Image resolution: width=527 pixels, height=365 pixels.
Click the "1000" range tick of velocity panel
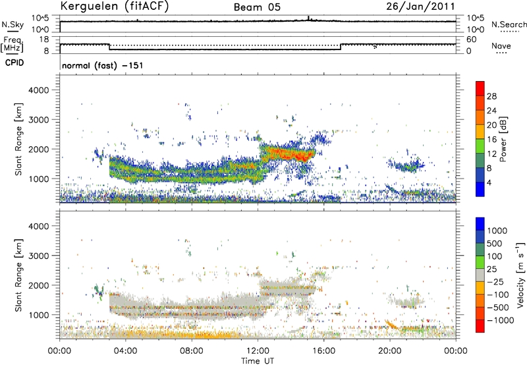coord(38,315)
